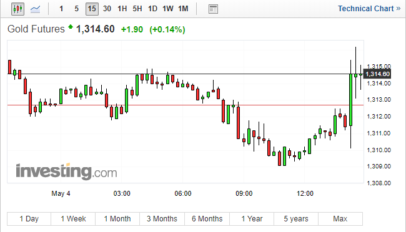Click the 09:00 time axis label
The width and height of the screenshot is (406, 232).
coord(244,193)
